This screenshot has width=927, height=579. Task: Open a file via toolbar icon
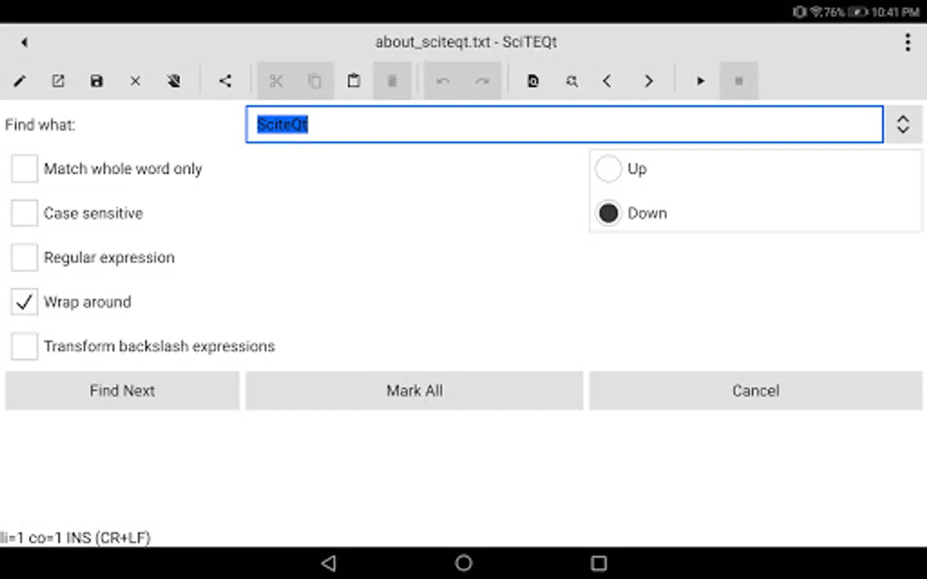[58, 81]
